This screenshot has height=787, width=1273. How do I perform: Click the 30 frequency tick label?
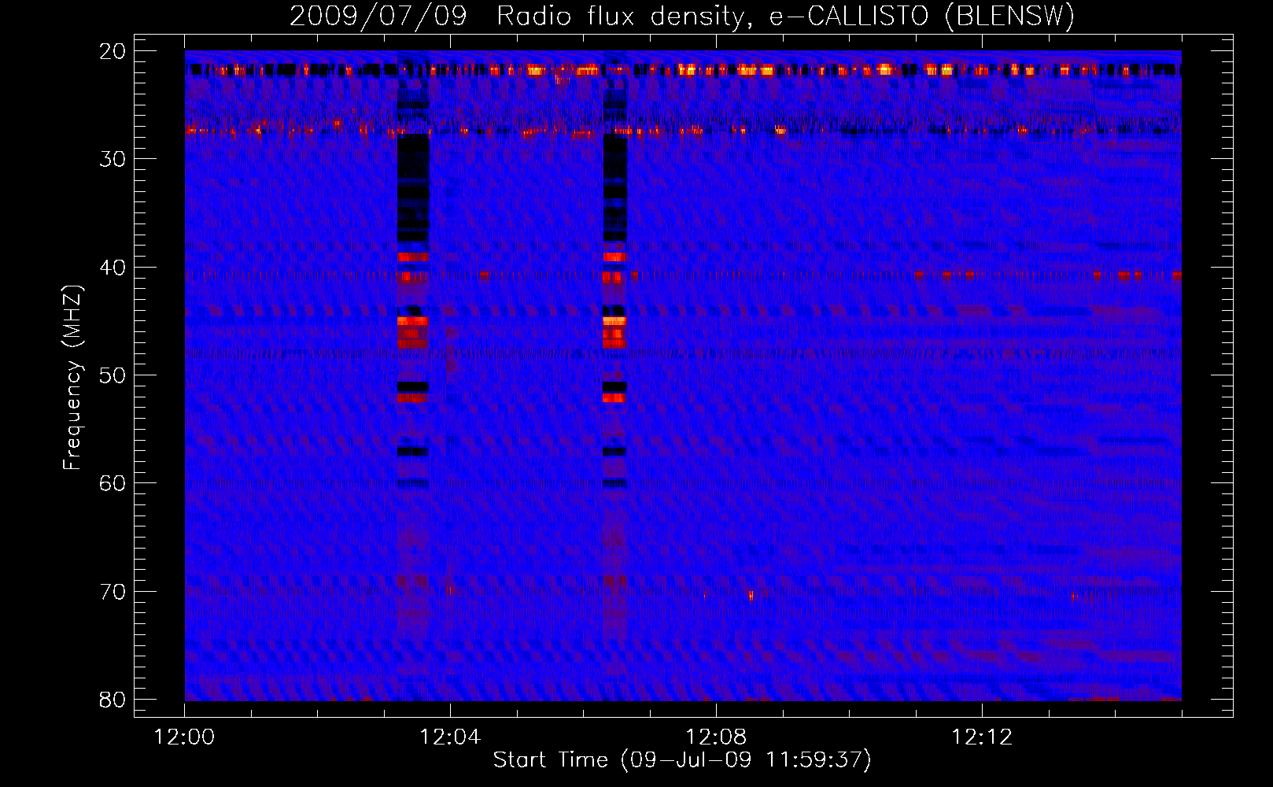click(x=113, y=159)
